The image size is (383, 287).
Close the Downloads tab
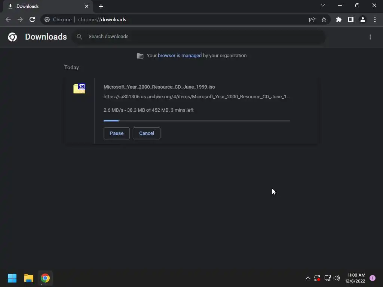[x=87, y=6]
